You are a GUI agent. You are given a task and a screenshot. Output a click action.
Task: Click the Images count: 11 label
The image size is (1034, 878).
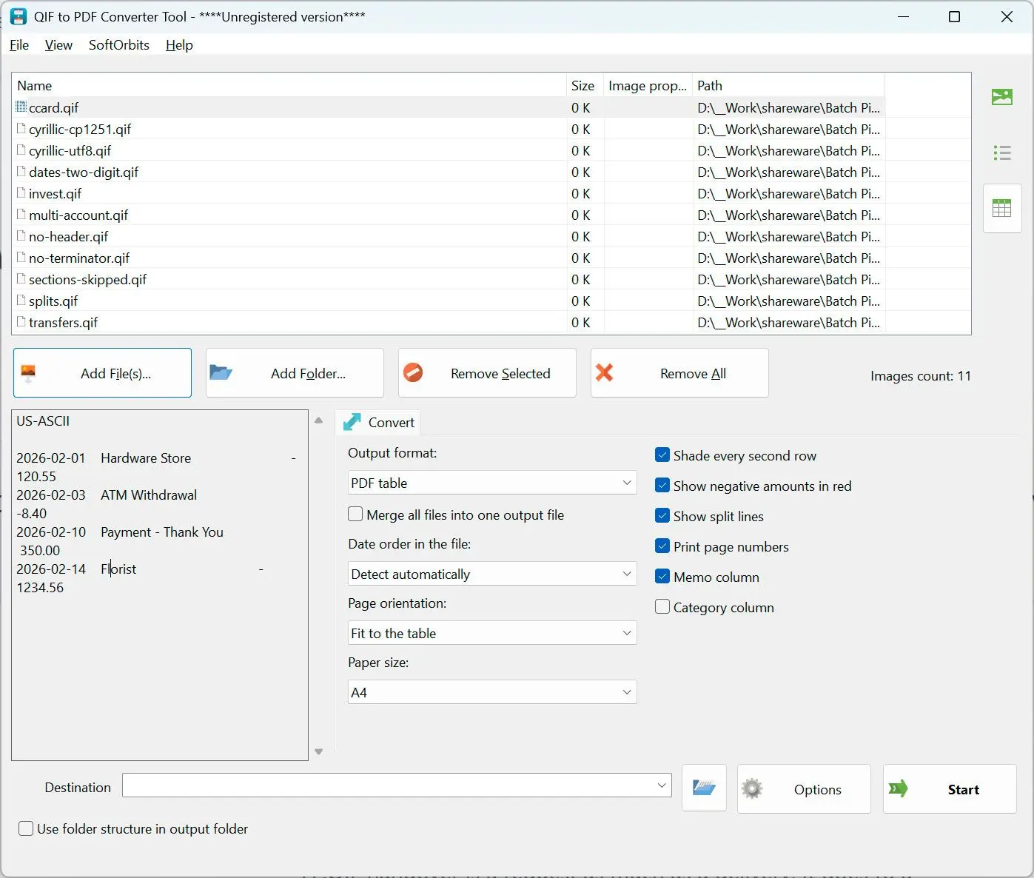click(920, 376)
